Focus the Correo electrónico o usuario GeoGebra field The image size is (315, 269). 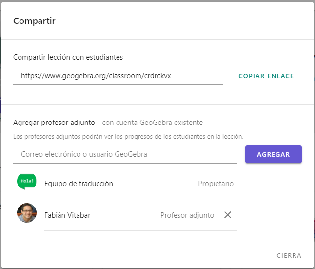tap(125, 154)
